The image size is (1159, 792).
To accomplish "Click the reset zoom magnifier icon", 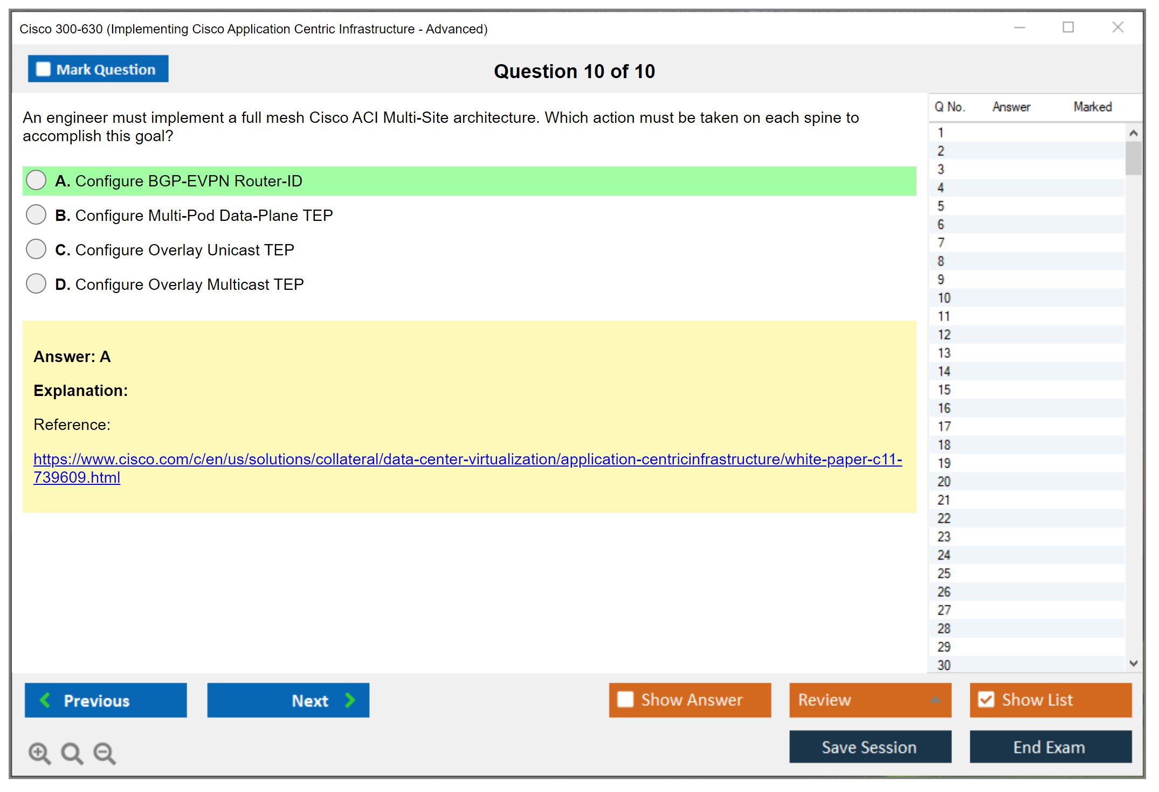I will [72, 753].
